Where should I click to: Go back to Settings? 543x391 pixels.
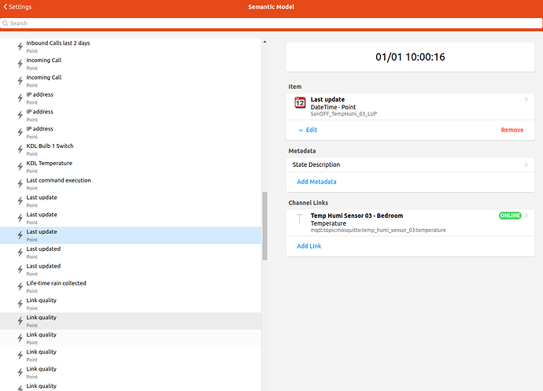(17, 7)
